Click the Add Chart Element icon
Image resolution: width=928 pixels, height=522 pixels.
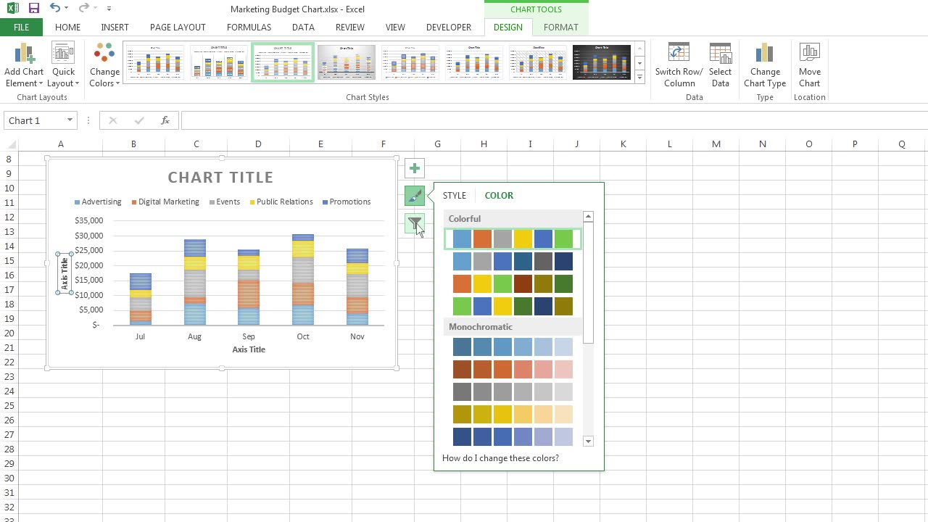24,54
